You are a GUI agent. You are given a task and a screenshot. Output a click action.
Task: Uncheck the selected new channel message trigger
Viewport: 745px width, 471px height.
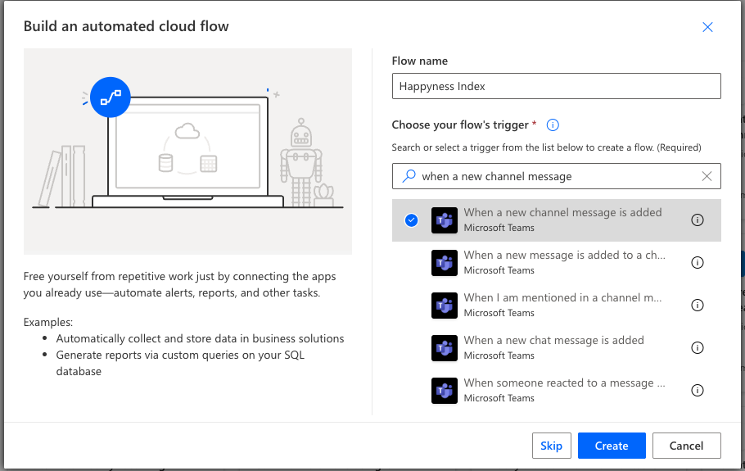pos(411,220)
